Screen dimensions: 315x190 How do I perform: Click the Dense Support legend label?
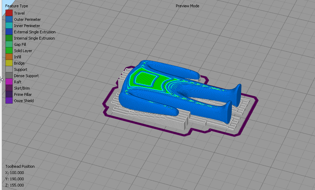[x=26, y=76]
